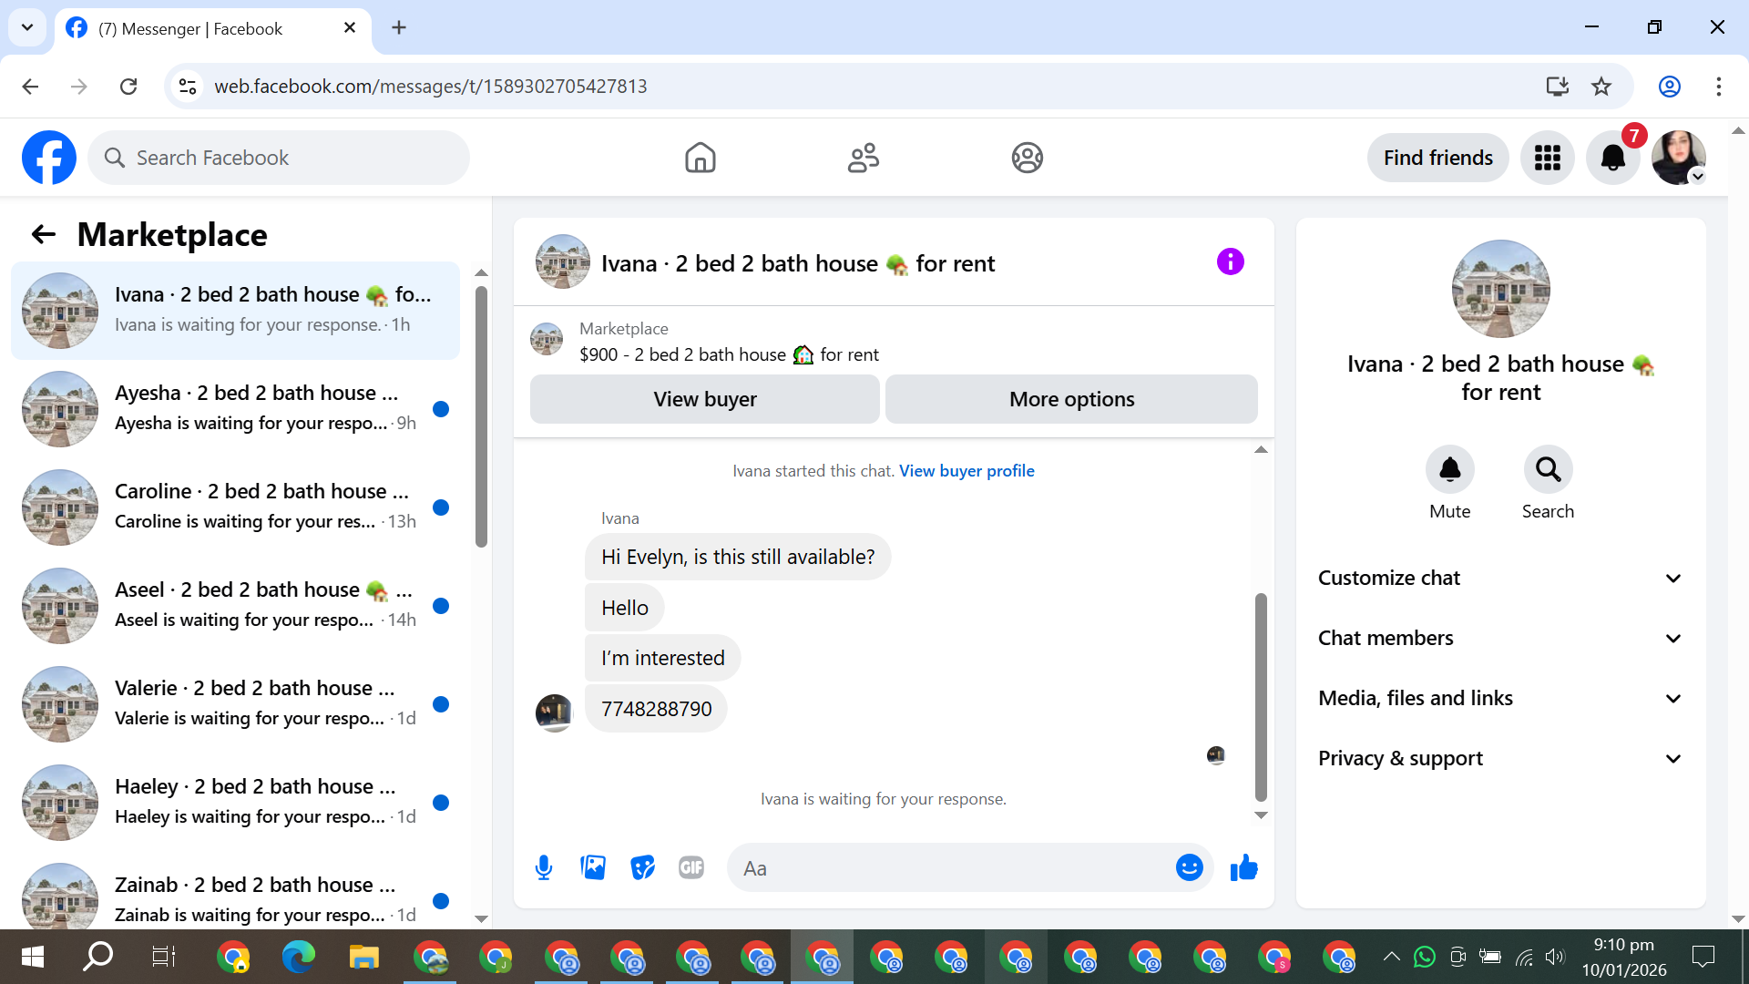This screenshot has width=1749, height=984.
Task: Open conversation information purple icon
Action: click(1230, 262)
